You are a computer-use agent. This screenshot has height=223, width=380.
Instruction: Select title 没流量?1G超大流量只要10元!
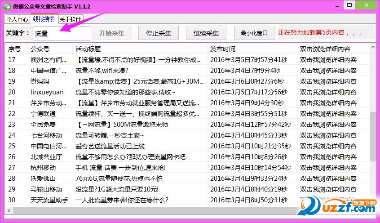pos(117,189)
